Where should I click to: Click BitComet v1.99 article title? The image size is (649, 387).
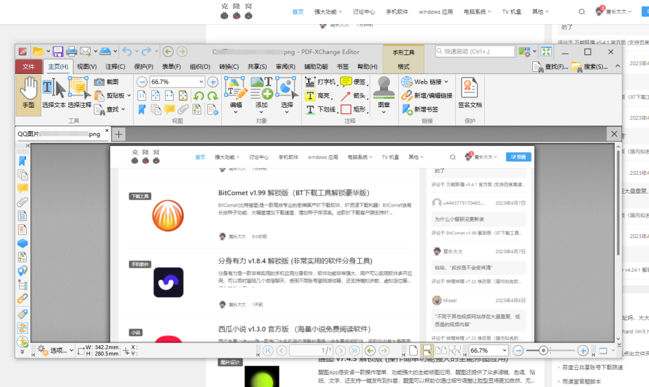[294, 193]
